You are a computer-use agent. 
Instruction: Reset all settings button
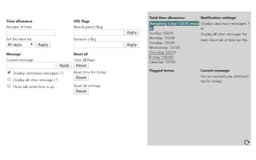click(x=81, y=91)
